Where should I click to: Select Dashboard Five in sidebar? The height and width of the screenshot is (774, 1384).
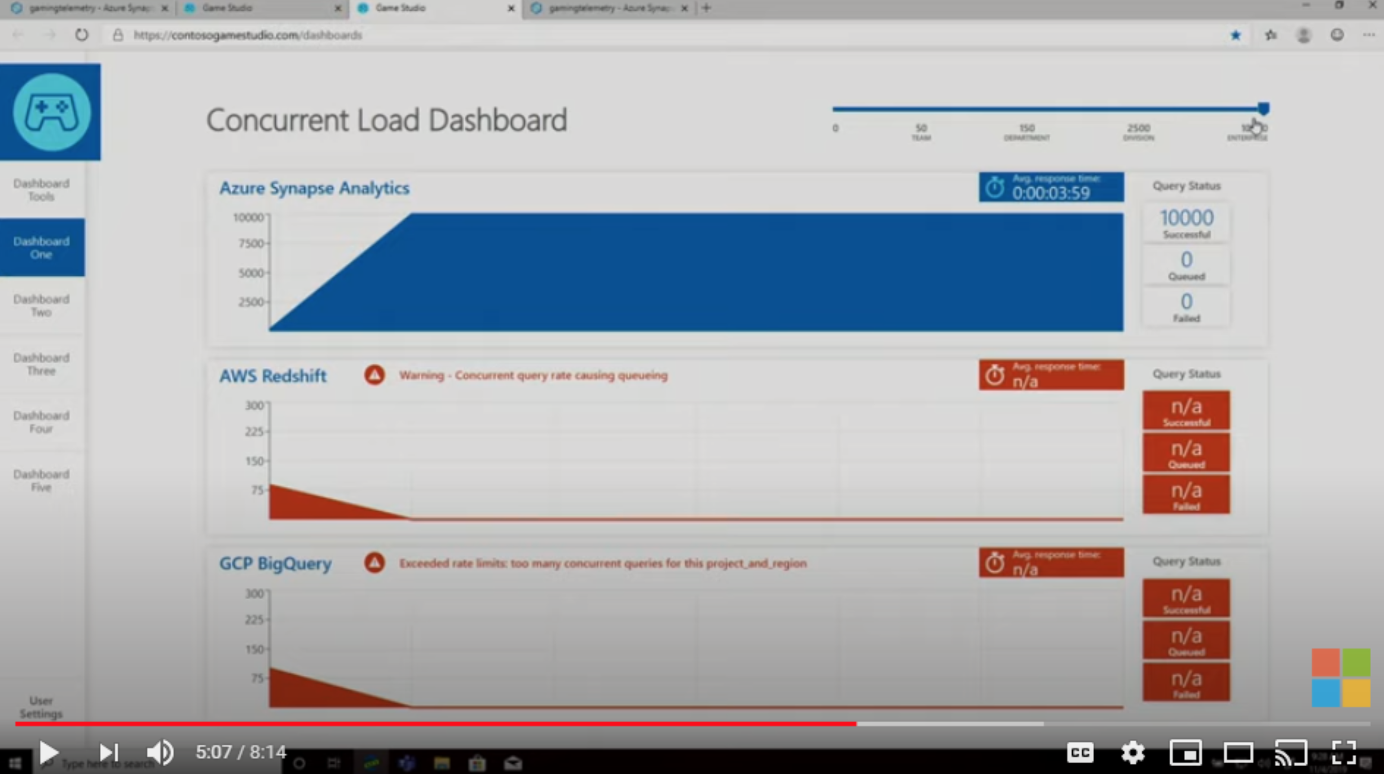pos(42,481)
